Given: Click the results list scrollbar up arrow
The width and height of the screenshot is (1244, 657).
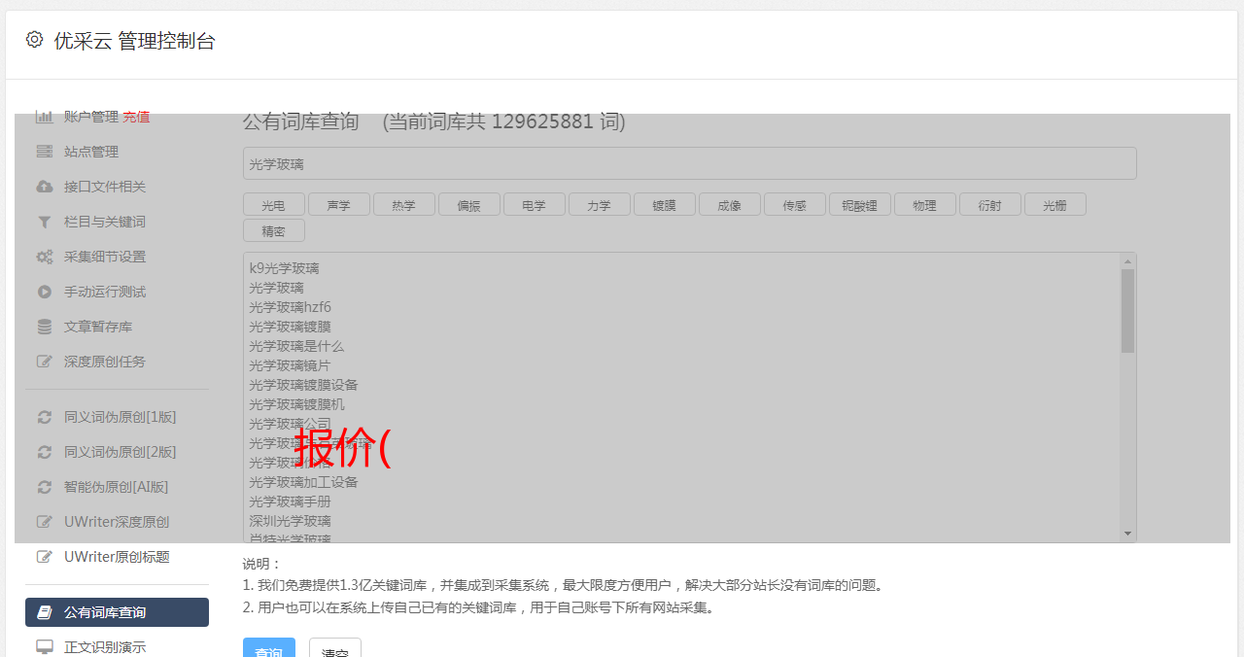Looking at the screenshot, I should coord(1127,261).
